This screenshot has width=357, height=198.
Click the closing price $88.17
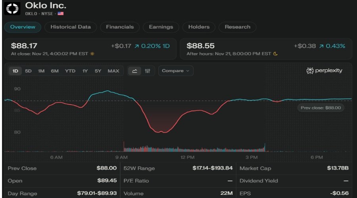click(x=24, y=46)
